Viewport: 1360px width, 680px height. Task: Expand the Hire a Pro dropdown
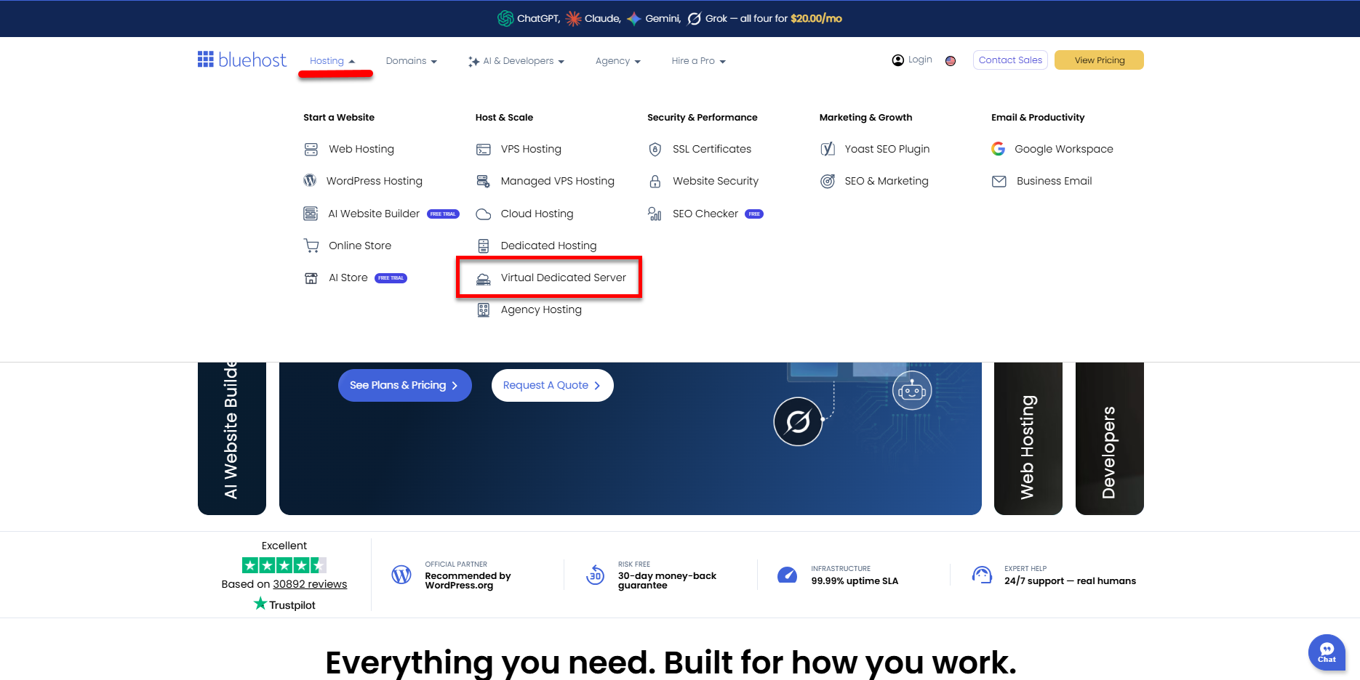699,61
